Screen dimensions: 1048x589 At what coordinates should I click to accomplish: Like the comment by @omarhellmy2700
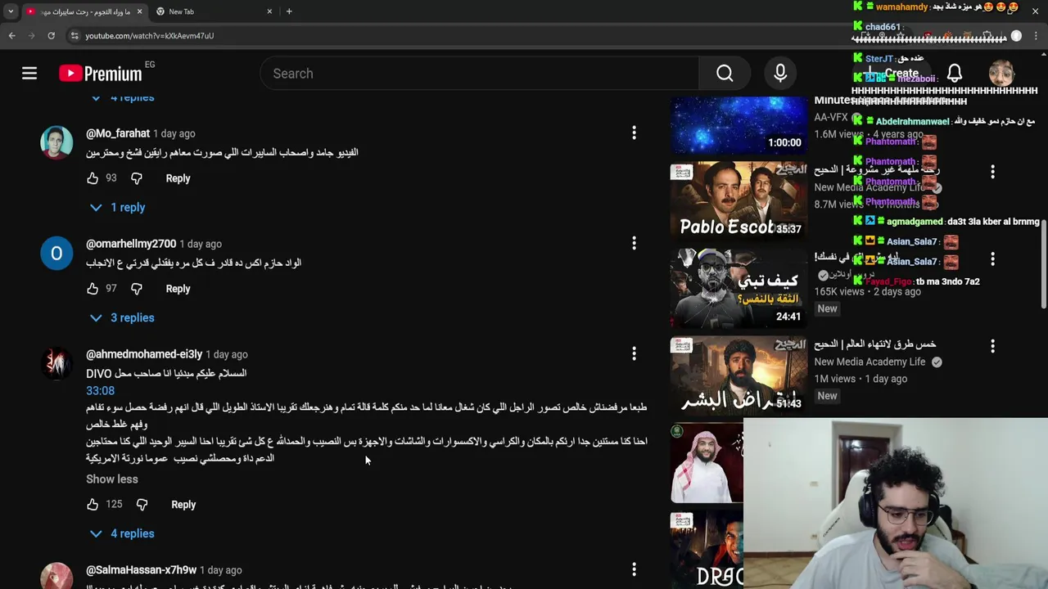click(x=93, y=289)
